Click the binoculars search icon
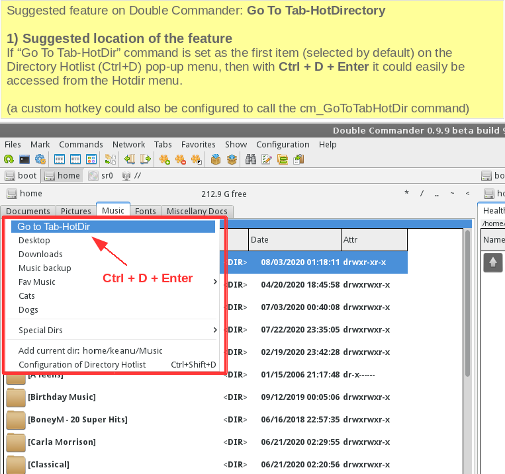505x474 pixels. (251, 159)
